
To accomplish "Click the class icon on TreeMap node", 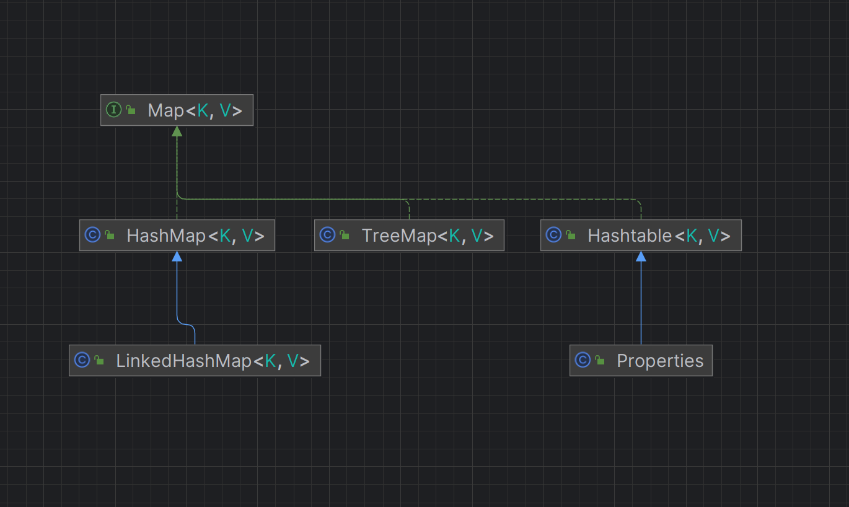I will click(327, 236).
